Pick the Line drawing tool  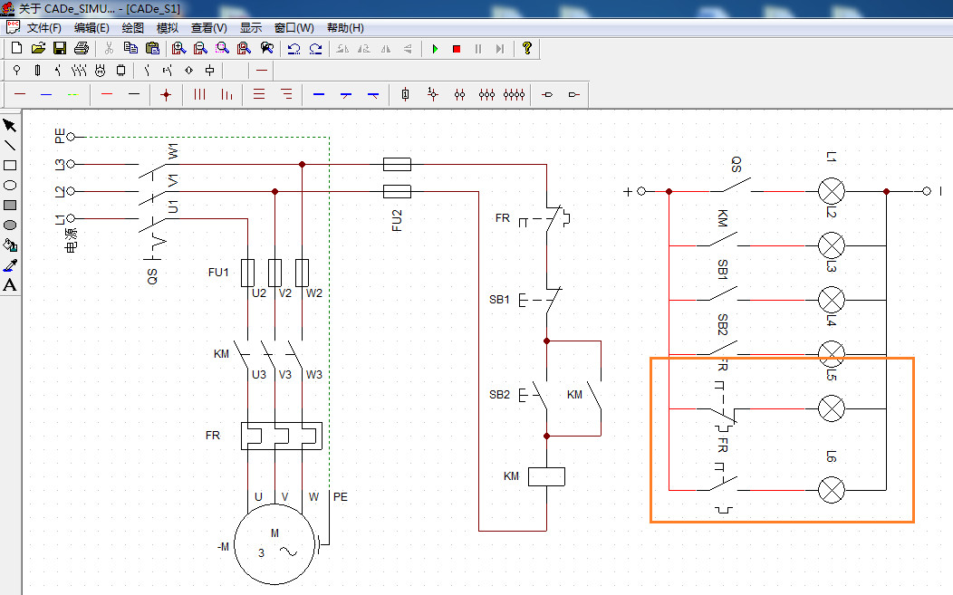tap(11, 145)
